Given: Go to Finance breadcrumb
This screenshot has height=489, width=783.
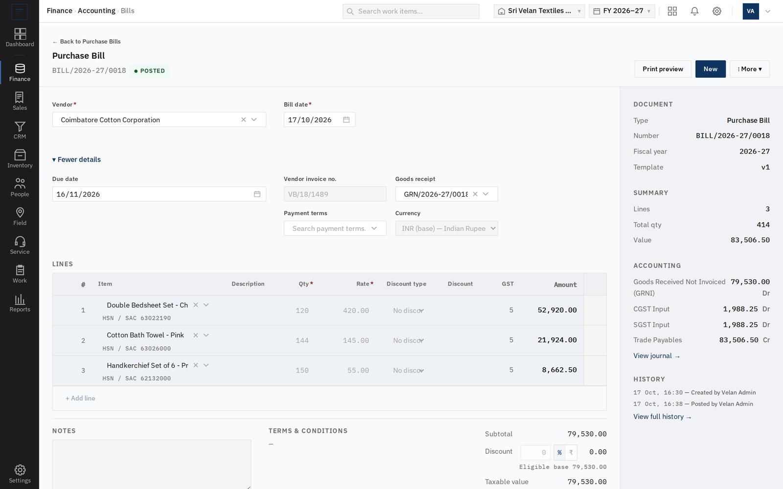Looking at the screenshot, I should (60, 11).
